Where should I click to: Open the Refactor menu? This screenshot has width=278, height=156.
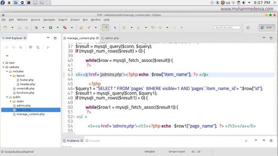tap(22, 19)
